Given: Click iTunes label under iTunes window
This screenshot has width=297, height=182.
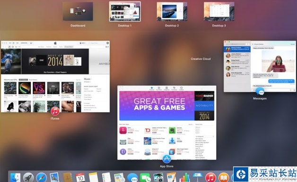Looking at the screenshot, I should (55, 118).
